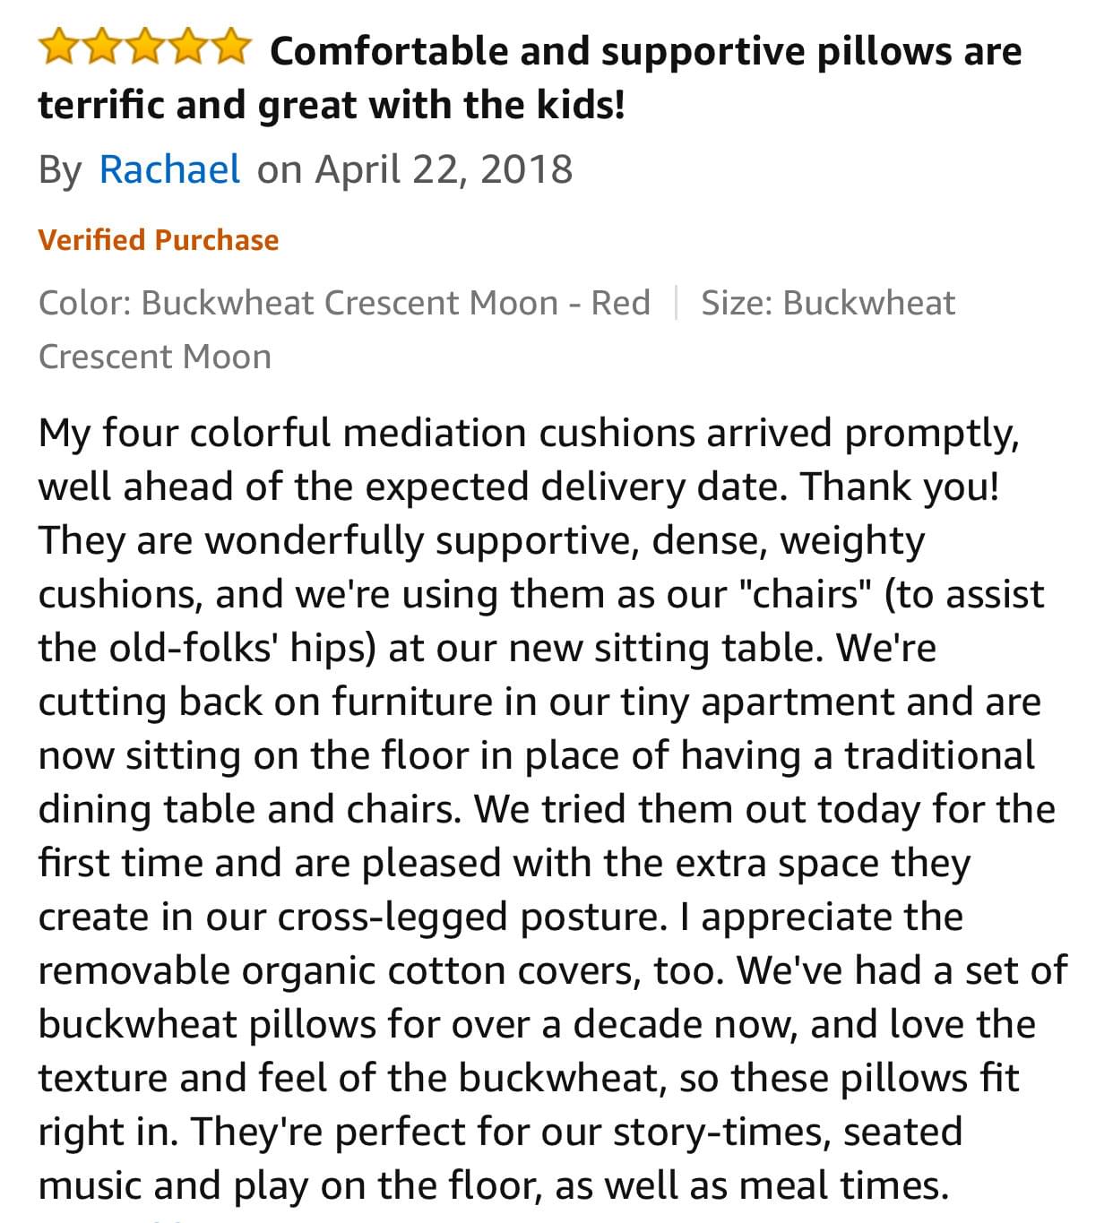Viewport: 1113px width, 1223px height.
Task: Click the word "By" before reviewer name
Action: click(x=59, y=169)
